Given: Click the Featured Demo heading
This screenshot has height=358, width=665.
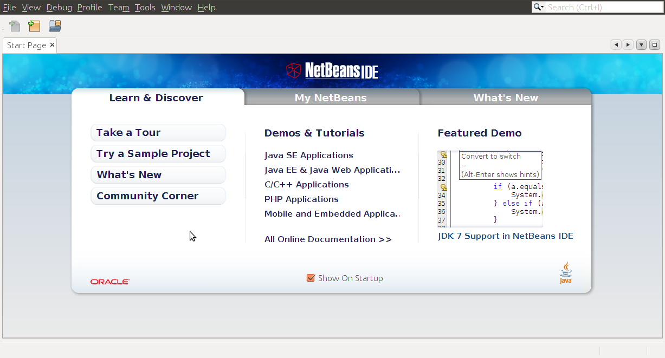Looking at the screenshot, I should click(x=480, y=133).
